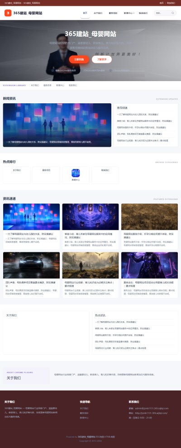Viewport: 181px width, 448px height.
Task: Open 母婴网站行业观察 in 热点资讯 list
Action: pyautogui.click(x=120, y=348)
